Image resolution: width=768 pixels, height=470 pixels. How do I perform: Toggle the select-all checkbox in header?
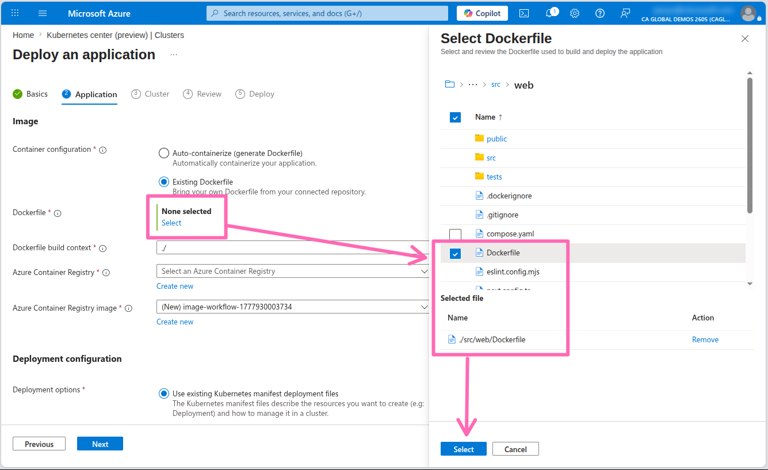[x=455, y=117]
